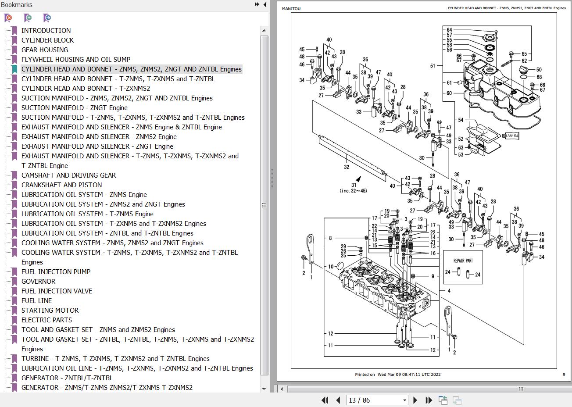The height and width of the screenshot is (407, 572).
Task: Click the horizontal scrollbar left arrow
Action: click(x=282, y=389)
